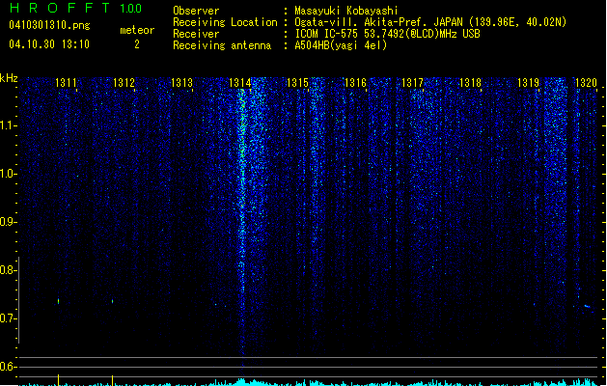Click the yellow meteor marker below 1311
The height and width of the screenshot is (386, 607).
(59, 379)
